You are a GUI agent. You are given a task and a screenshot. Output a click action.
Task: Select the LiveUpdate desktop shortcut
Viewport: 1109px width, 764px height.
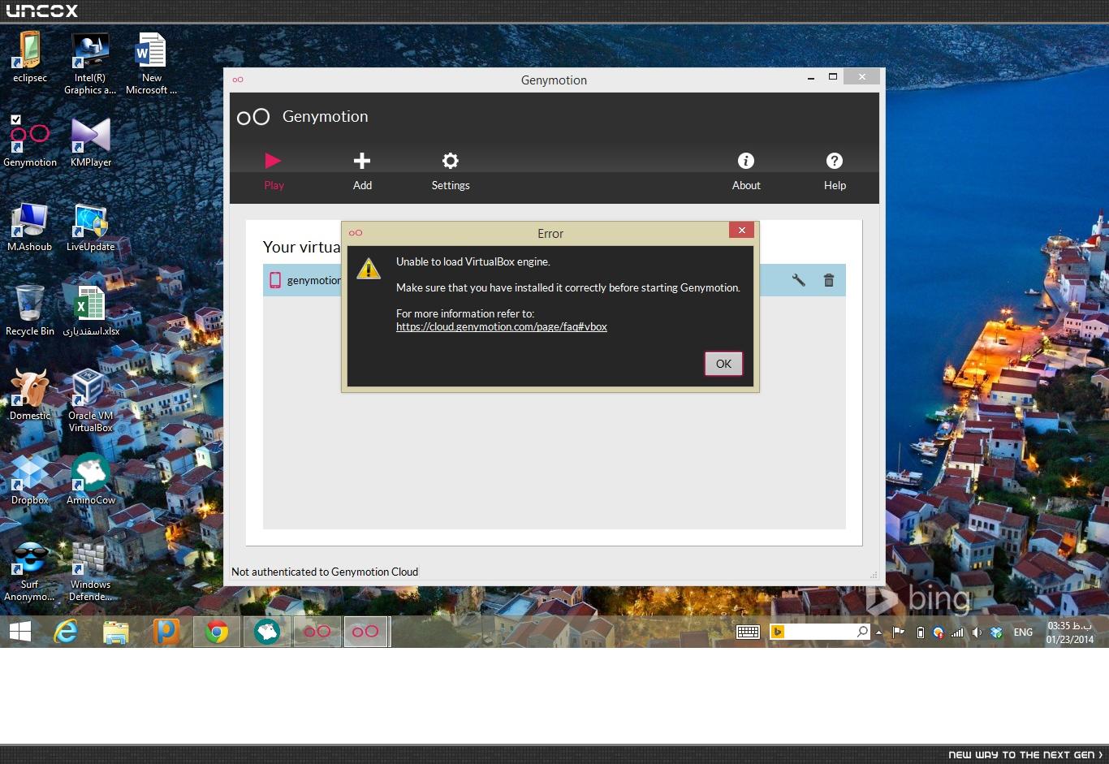(91, 227)
